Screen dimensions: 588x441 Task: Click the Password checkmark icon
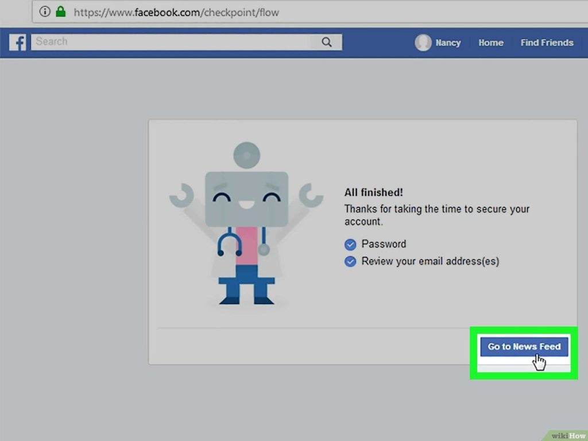[350, 245]
